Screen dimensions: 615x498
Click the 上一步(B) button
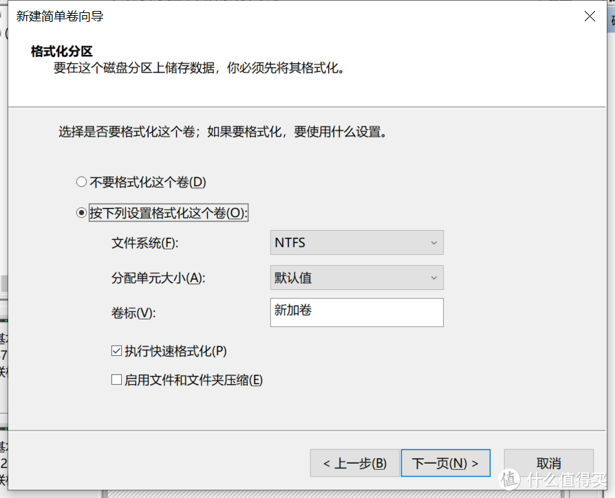[354, 463]
